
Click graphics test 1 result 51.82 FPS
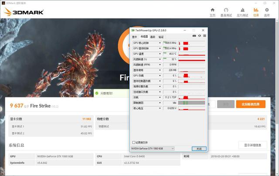tap(86, 126)
